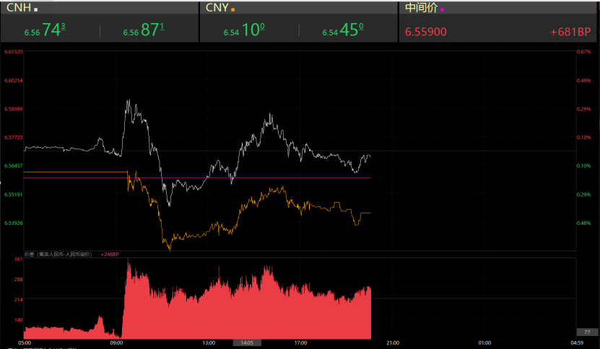Click the CNH bid price 6.5674
Viewport: 600px width, 349px height.
(x=45, y=31)
